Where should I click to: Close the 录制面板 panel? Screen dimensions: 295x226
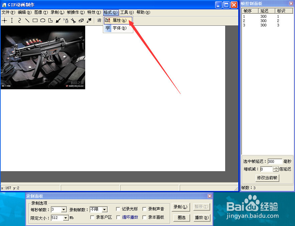click(x=209, y=196)
